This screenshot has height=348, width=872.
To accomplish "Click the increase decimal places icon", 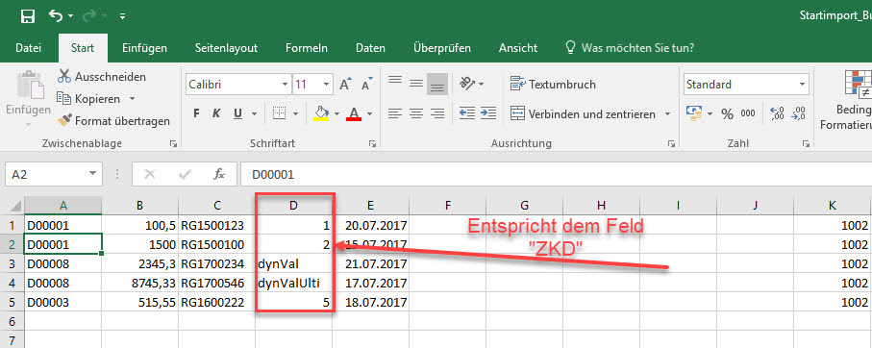I will tap(777, 113).
